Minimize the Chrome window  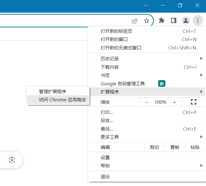[x=163, y=5]
